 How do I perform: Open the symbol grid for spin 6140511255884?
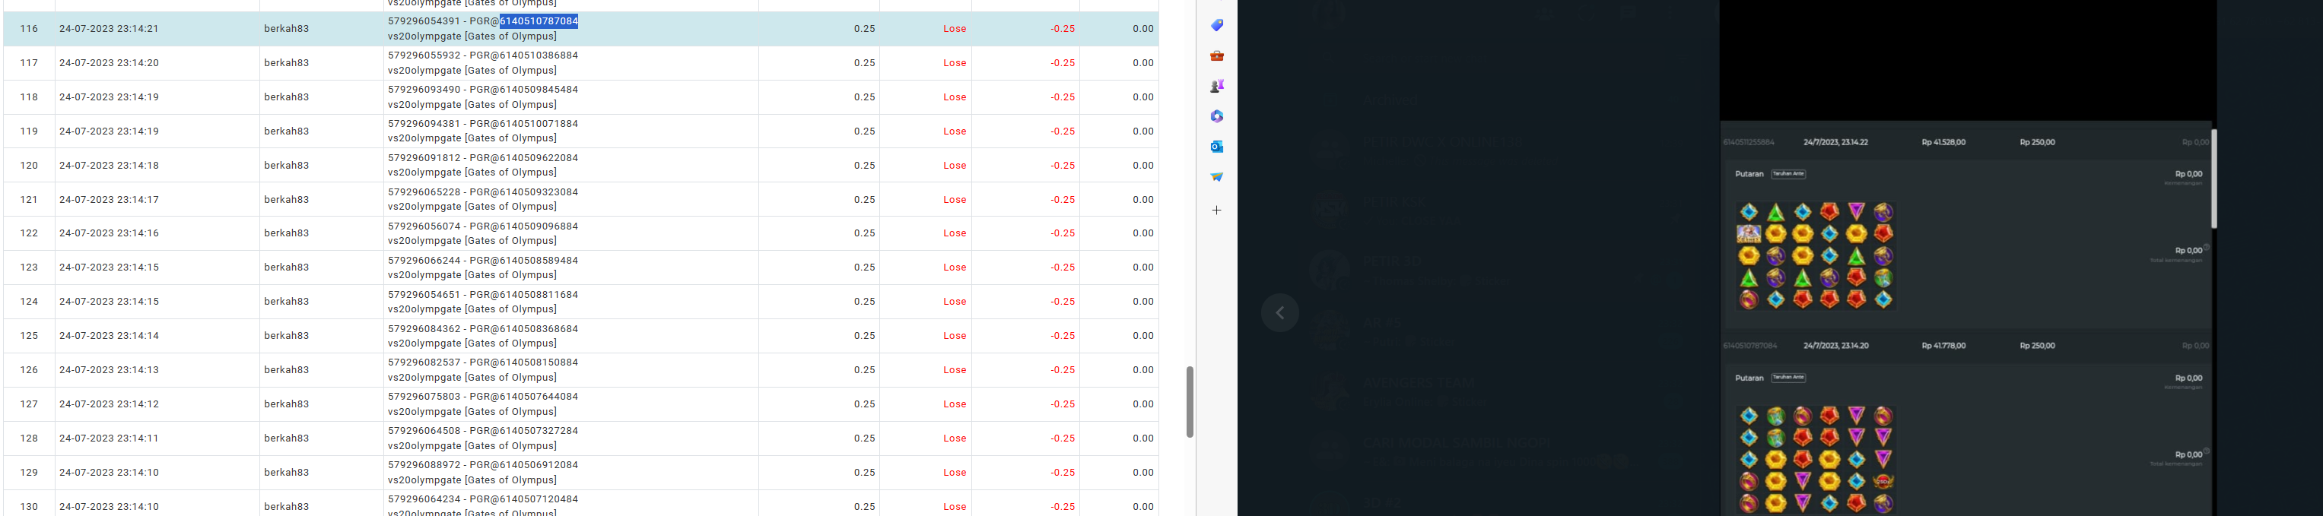(1816, 256)
